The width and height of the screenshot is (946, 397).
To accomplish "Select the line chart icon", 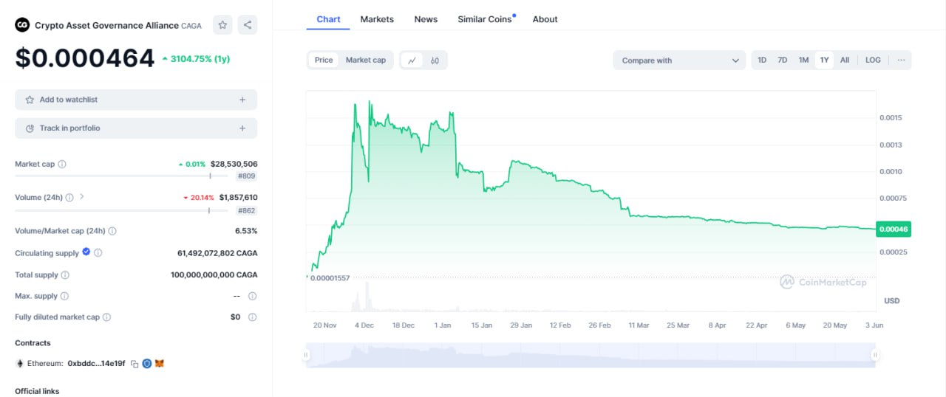I will point(412,61).
